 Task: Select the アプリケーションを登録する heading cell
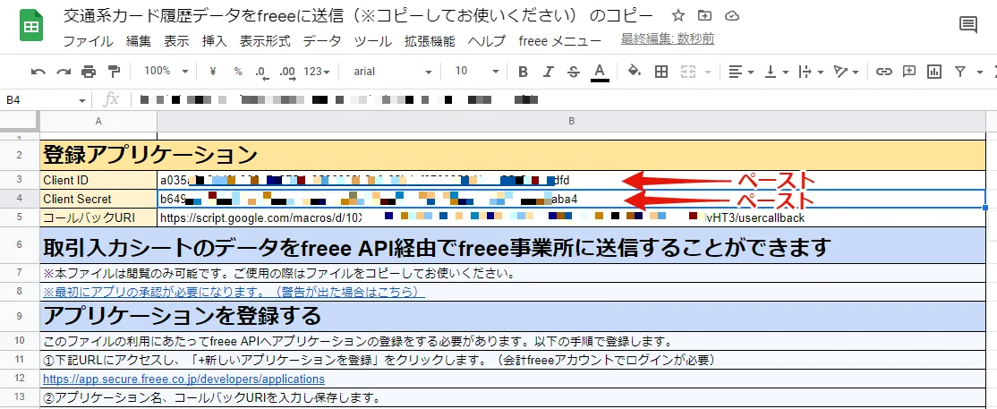tap(513, 316)
